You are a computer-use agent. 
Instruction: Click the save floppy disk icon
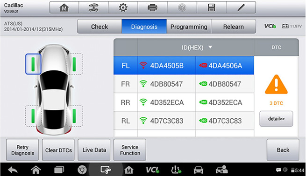[x=212, y=7]
